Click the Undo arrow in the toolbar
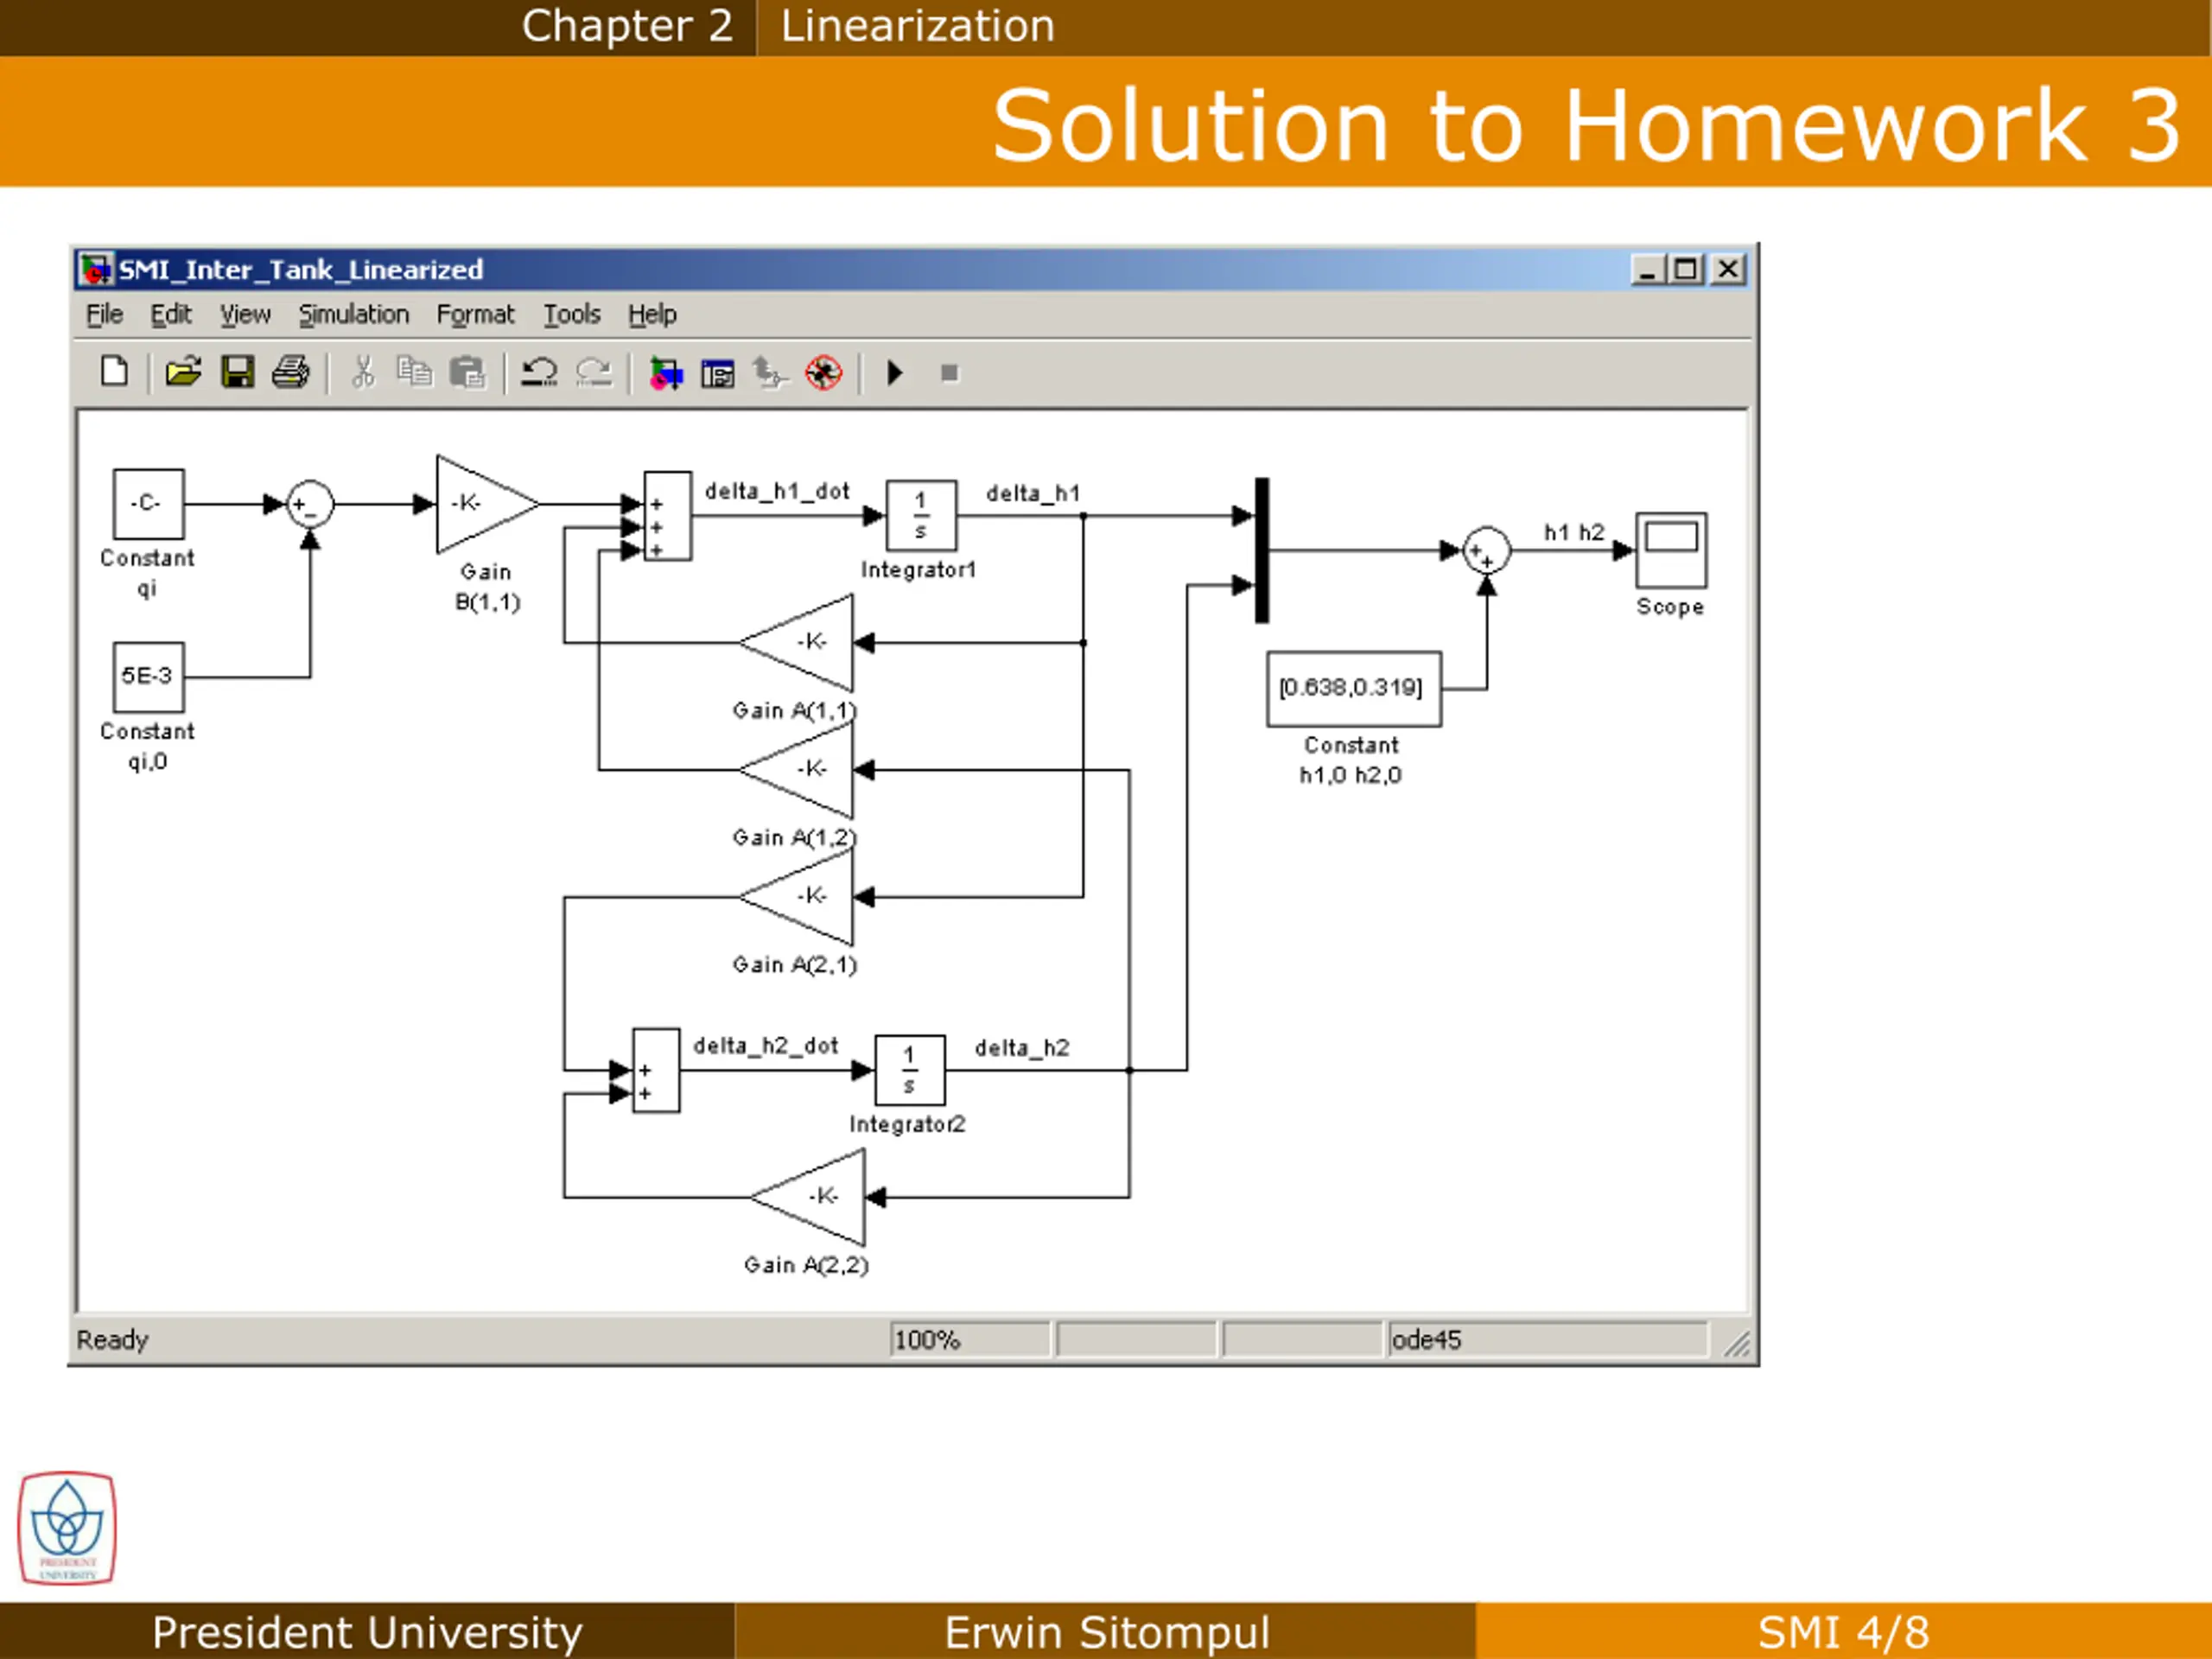The image size is (2212, 1659). 539,372
